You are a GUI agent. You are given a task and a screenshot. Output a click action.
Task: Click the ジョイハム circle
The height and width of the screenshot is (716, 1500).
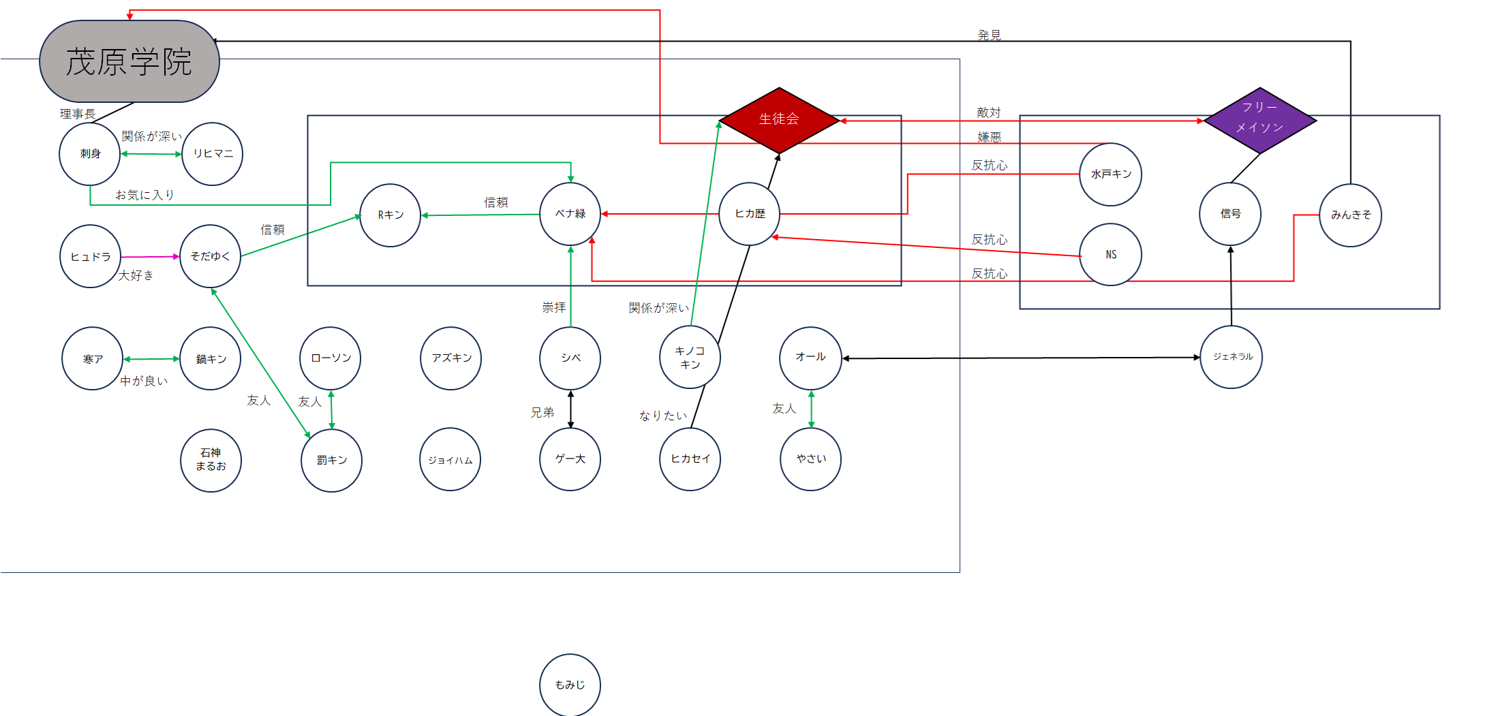[450, 459]
